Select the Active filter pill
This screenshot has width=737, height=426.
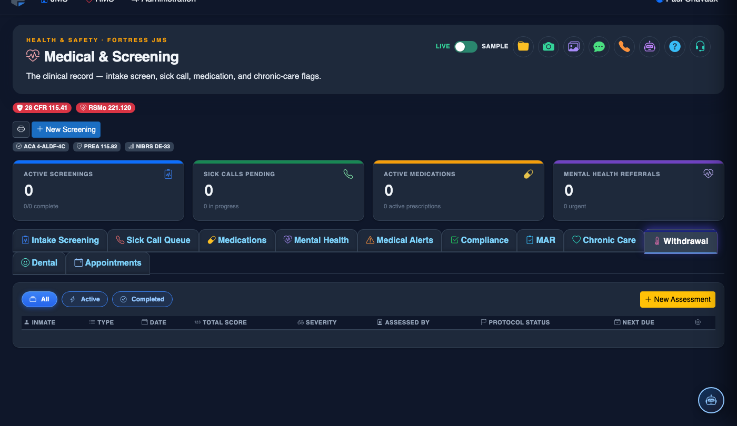(x=85, y=299)
